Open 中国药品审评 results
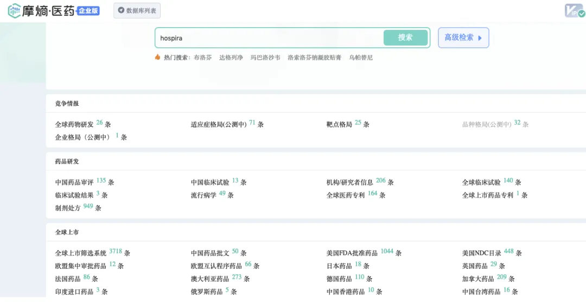Viewport: 586px width, 302px height. point(74,182)
